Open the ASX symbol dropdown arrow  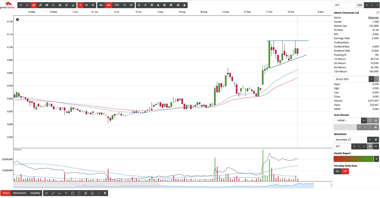(x=366, y=5)
